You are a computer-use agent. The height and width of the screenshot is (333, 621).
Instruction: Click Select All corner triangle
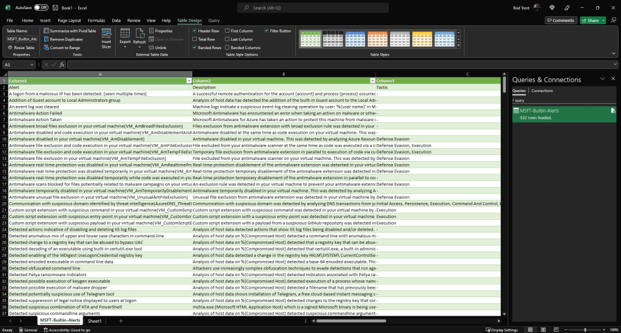click(x=5, y=74)
